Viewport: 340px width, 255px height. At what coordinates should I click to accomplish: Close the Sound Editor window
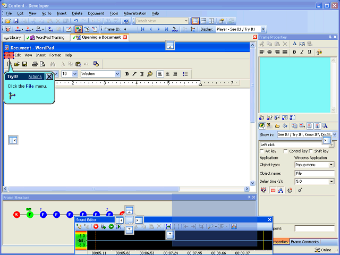pos(269,219)
